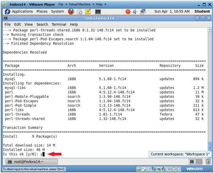Click the 'fedora' repository cell
Screen dimensions: 214x173
[166, 114]
